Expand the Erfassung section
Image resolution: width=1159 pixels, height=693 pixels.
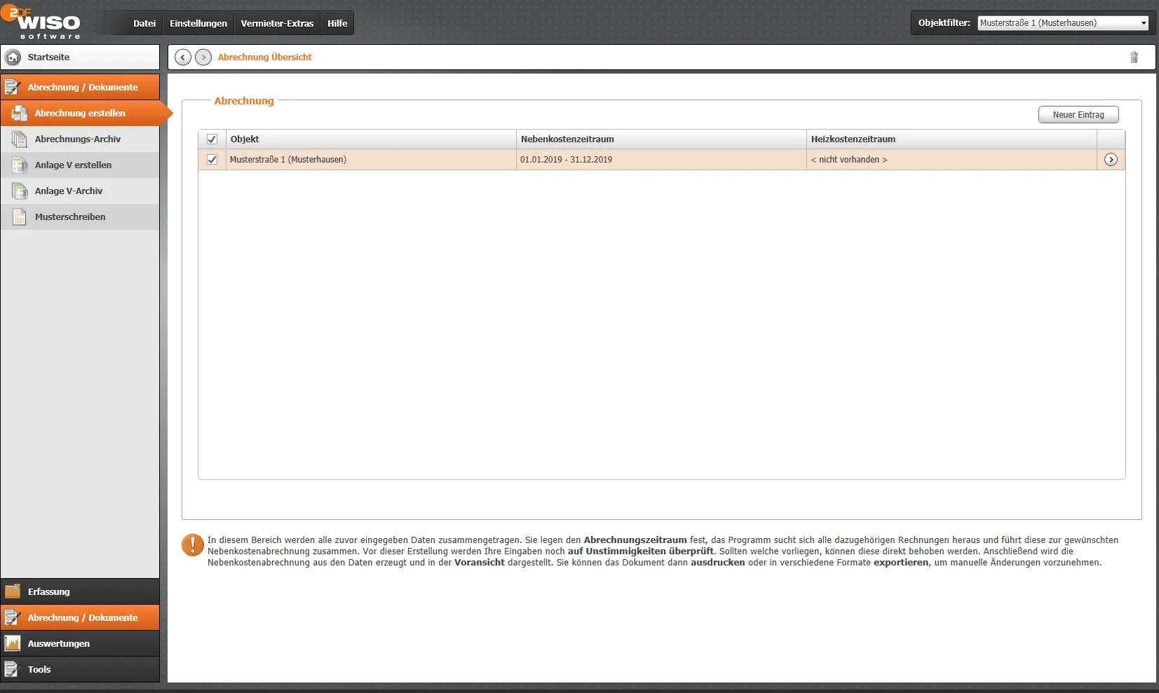pyautogui.click(x=49, y=592)
